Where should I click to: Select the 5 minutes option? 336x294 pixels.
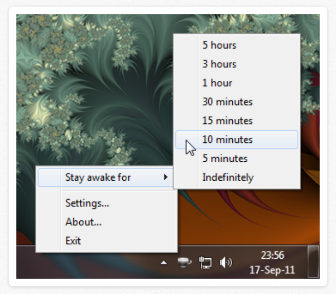pos(237,158)
